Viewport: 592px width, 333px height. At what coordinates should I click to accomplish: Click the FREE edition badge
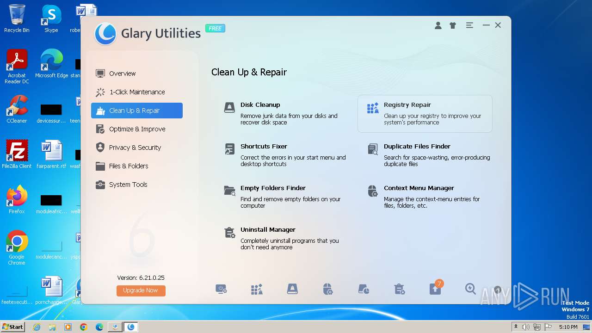coord(215,28)
